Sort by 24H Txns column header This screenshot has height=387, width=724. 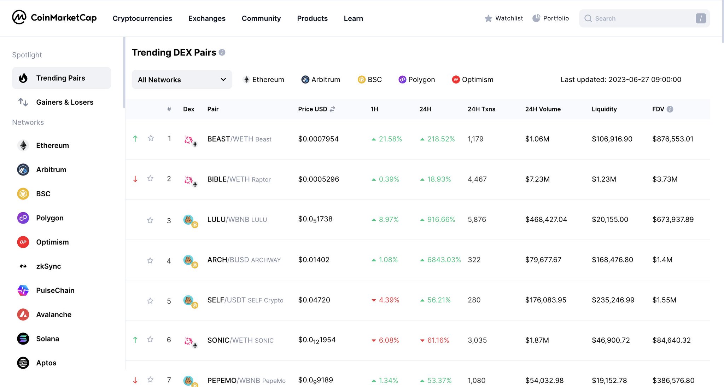481,109
